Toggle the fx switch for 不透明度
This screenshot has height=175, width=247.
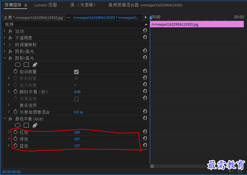pos(10,38)
